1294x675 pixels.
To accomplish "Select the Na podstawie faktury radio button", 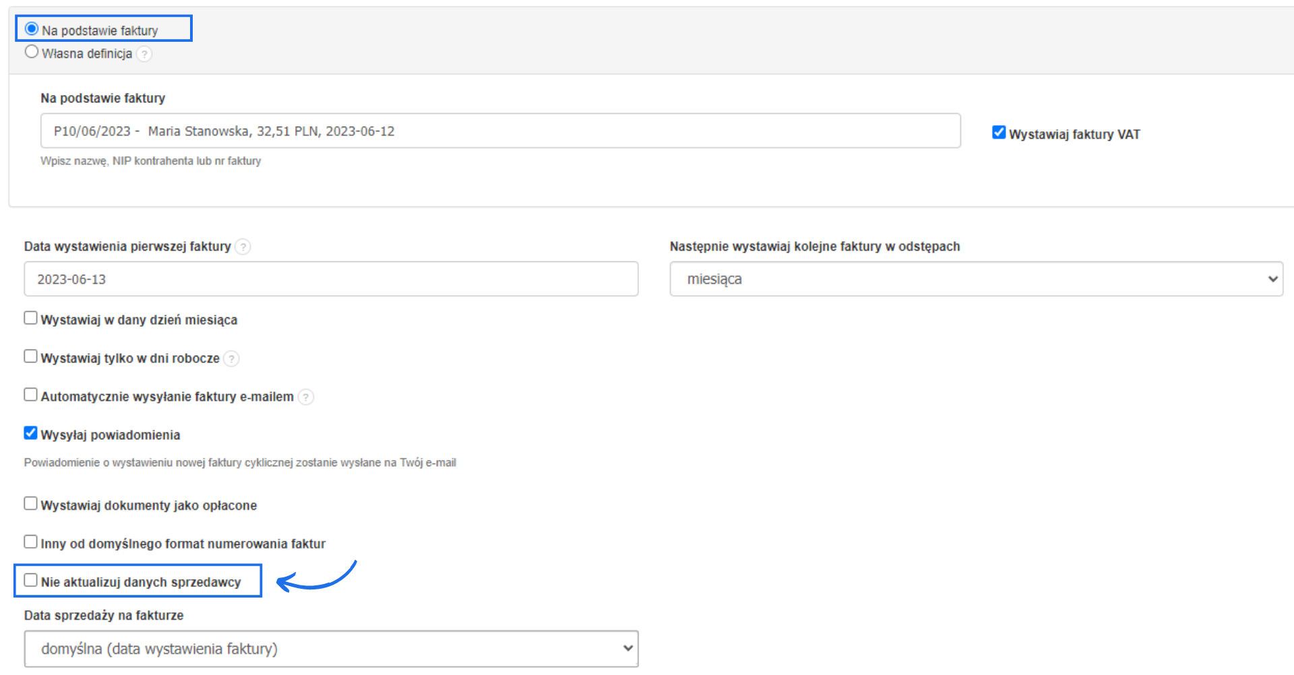I will click(x=32, y=29).
